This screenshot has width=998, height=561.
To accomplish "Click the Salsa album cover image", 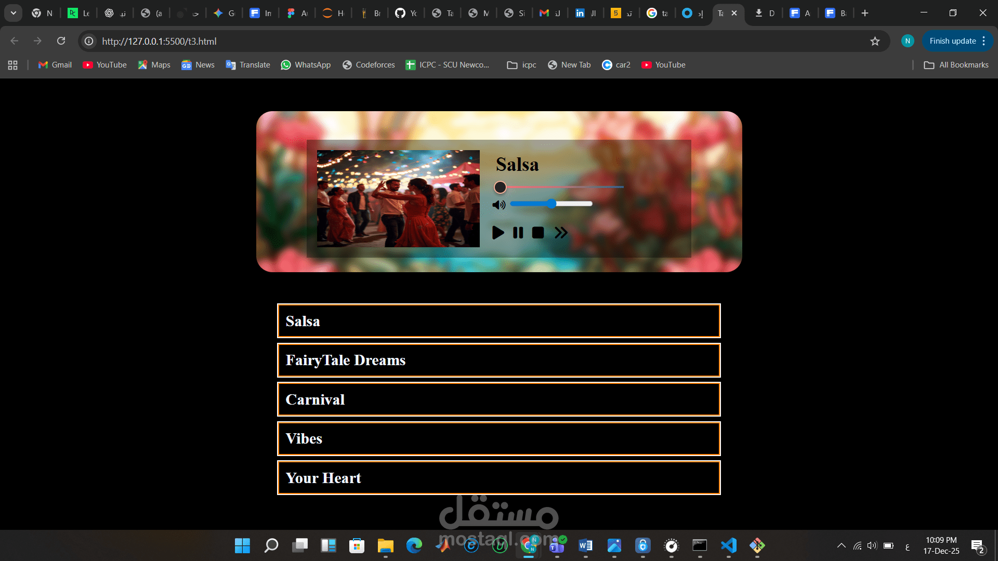I will click(x=398, y=198).
